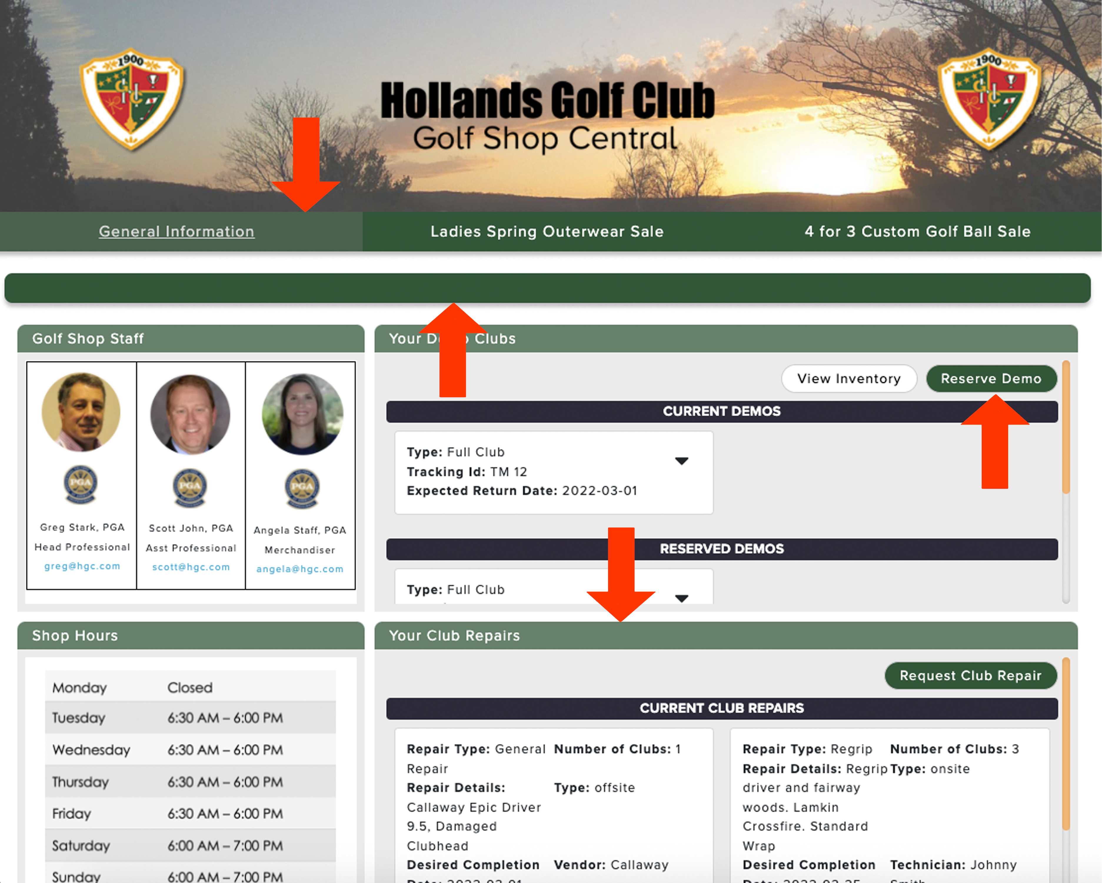Click the CURRENT CLUB REPAIRS header

pos(722,708)
